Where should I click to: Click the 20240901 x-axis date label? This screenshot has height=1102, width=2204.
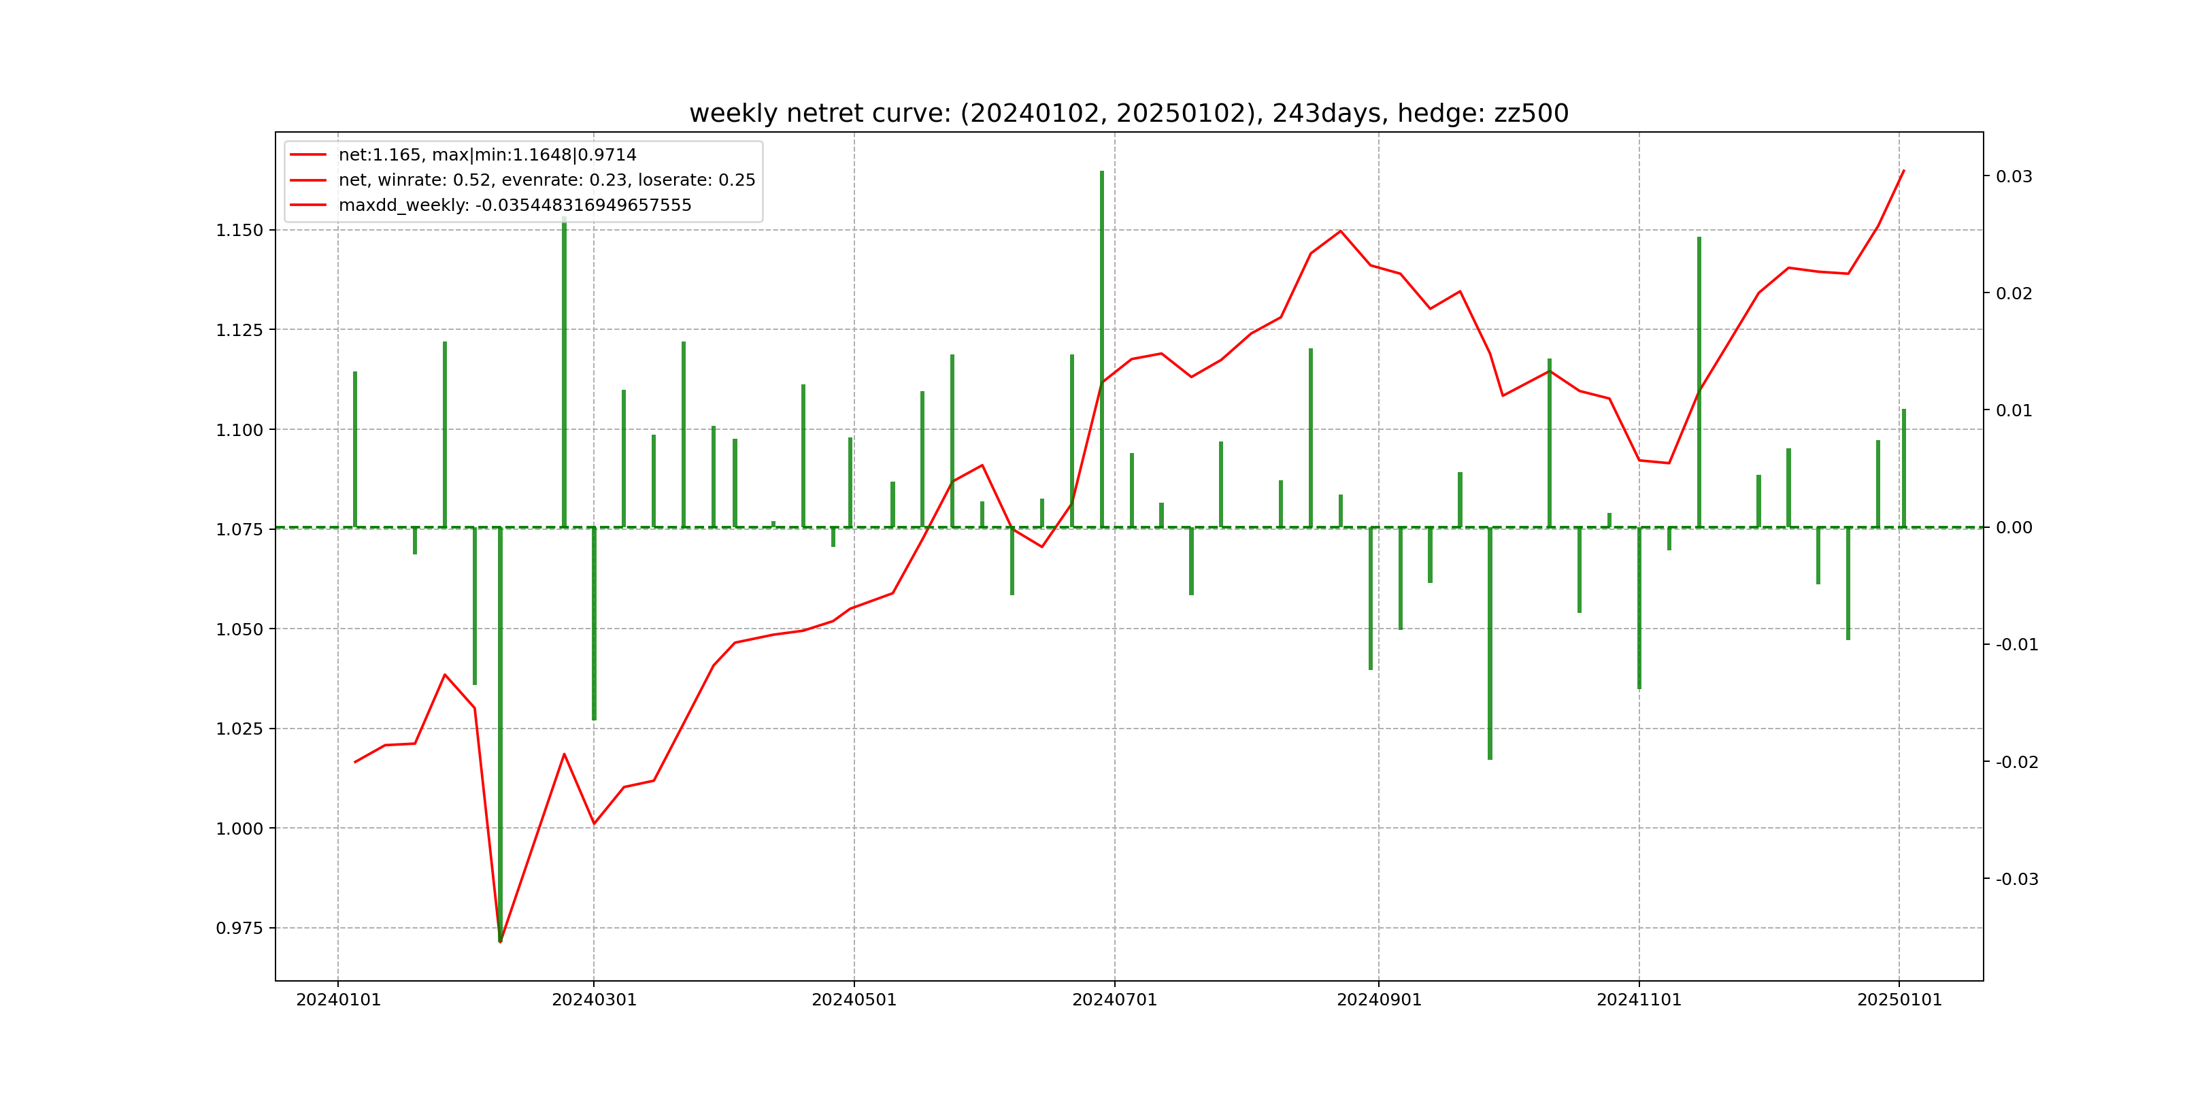click(1378, 1000)
